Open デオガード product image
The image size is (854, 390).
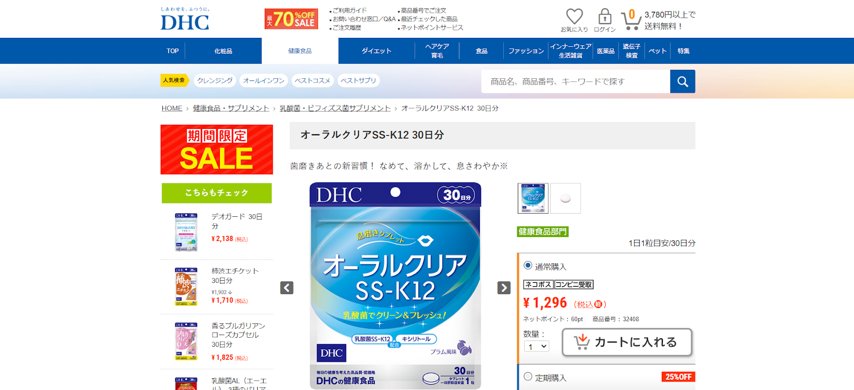[x=186, y=232]
